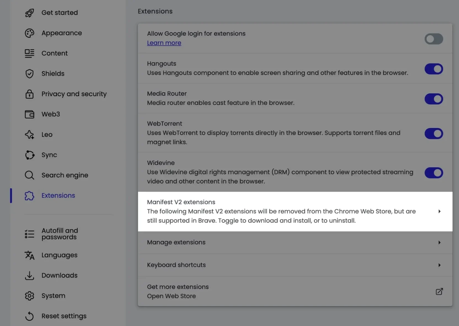
Task: Click the Sync circular icon
Action: (x=30, y=155)
